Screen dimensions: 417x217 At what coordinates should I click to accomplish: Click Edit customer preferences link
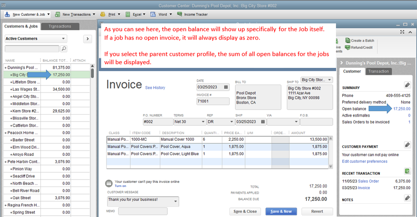point(364,161)
